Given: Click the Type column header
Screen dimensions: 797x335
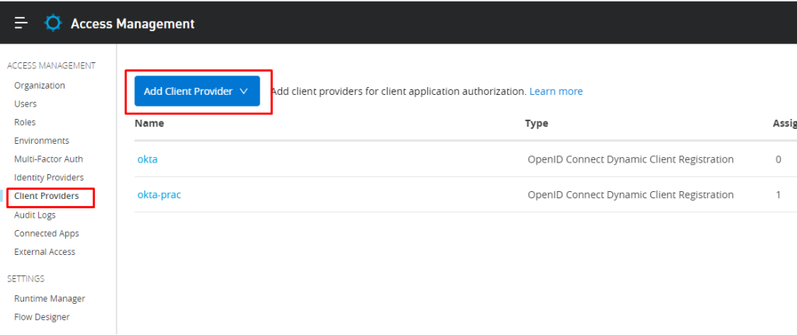Looking at the screenshot, I should point(536,123).
